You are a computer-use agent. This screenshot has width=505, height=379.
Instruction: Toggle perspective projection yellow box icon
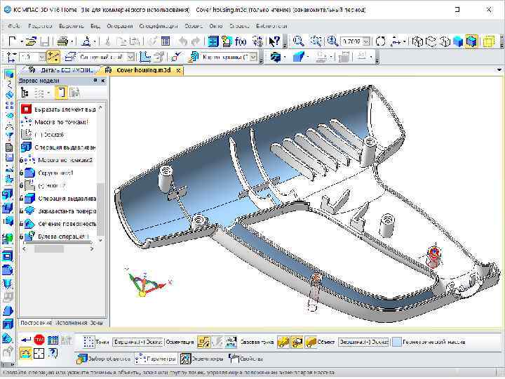click(489, 41)
